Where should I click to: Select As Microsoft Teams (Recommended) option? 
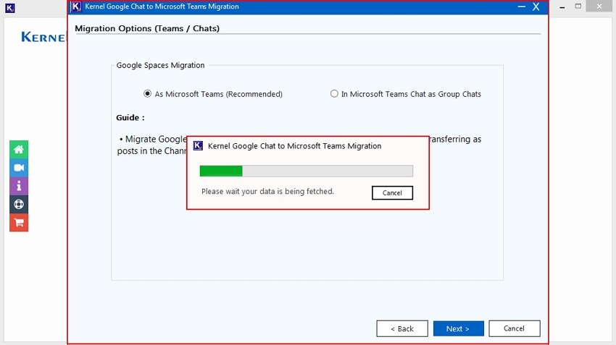coord(213,94)
